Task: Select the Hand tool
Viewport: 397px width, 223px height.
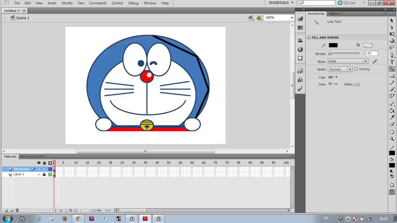Action: coord(392,132)
